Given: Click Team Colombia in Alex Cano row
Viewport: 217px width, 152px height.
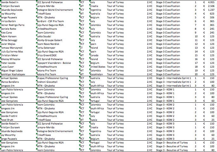Looking at the screenshot, I should tap(46, 33).
